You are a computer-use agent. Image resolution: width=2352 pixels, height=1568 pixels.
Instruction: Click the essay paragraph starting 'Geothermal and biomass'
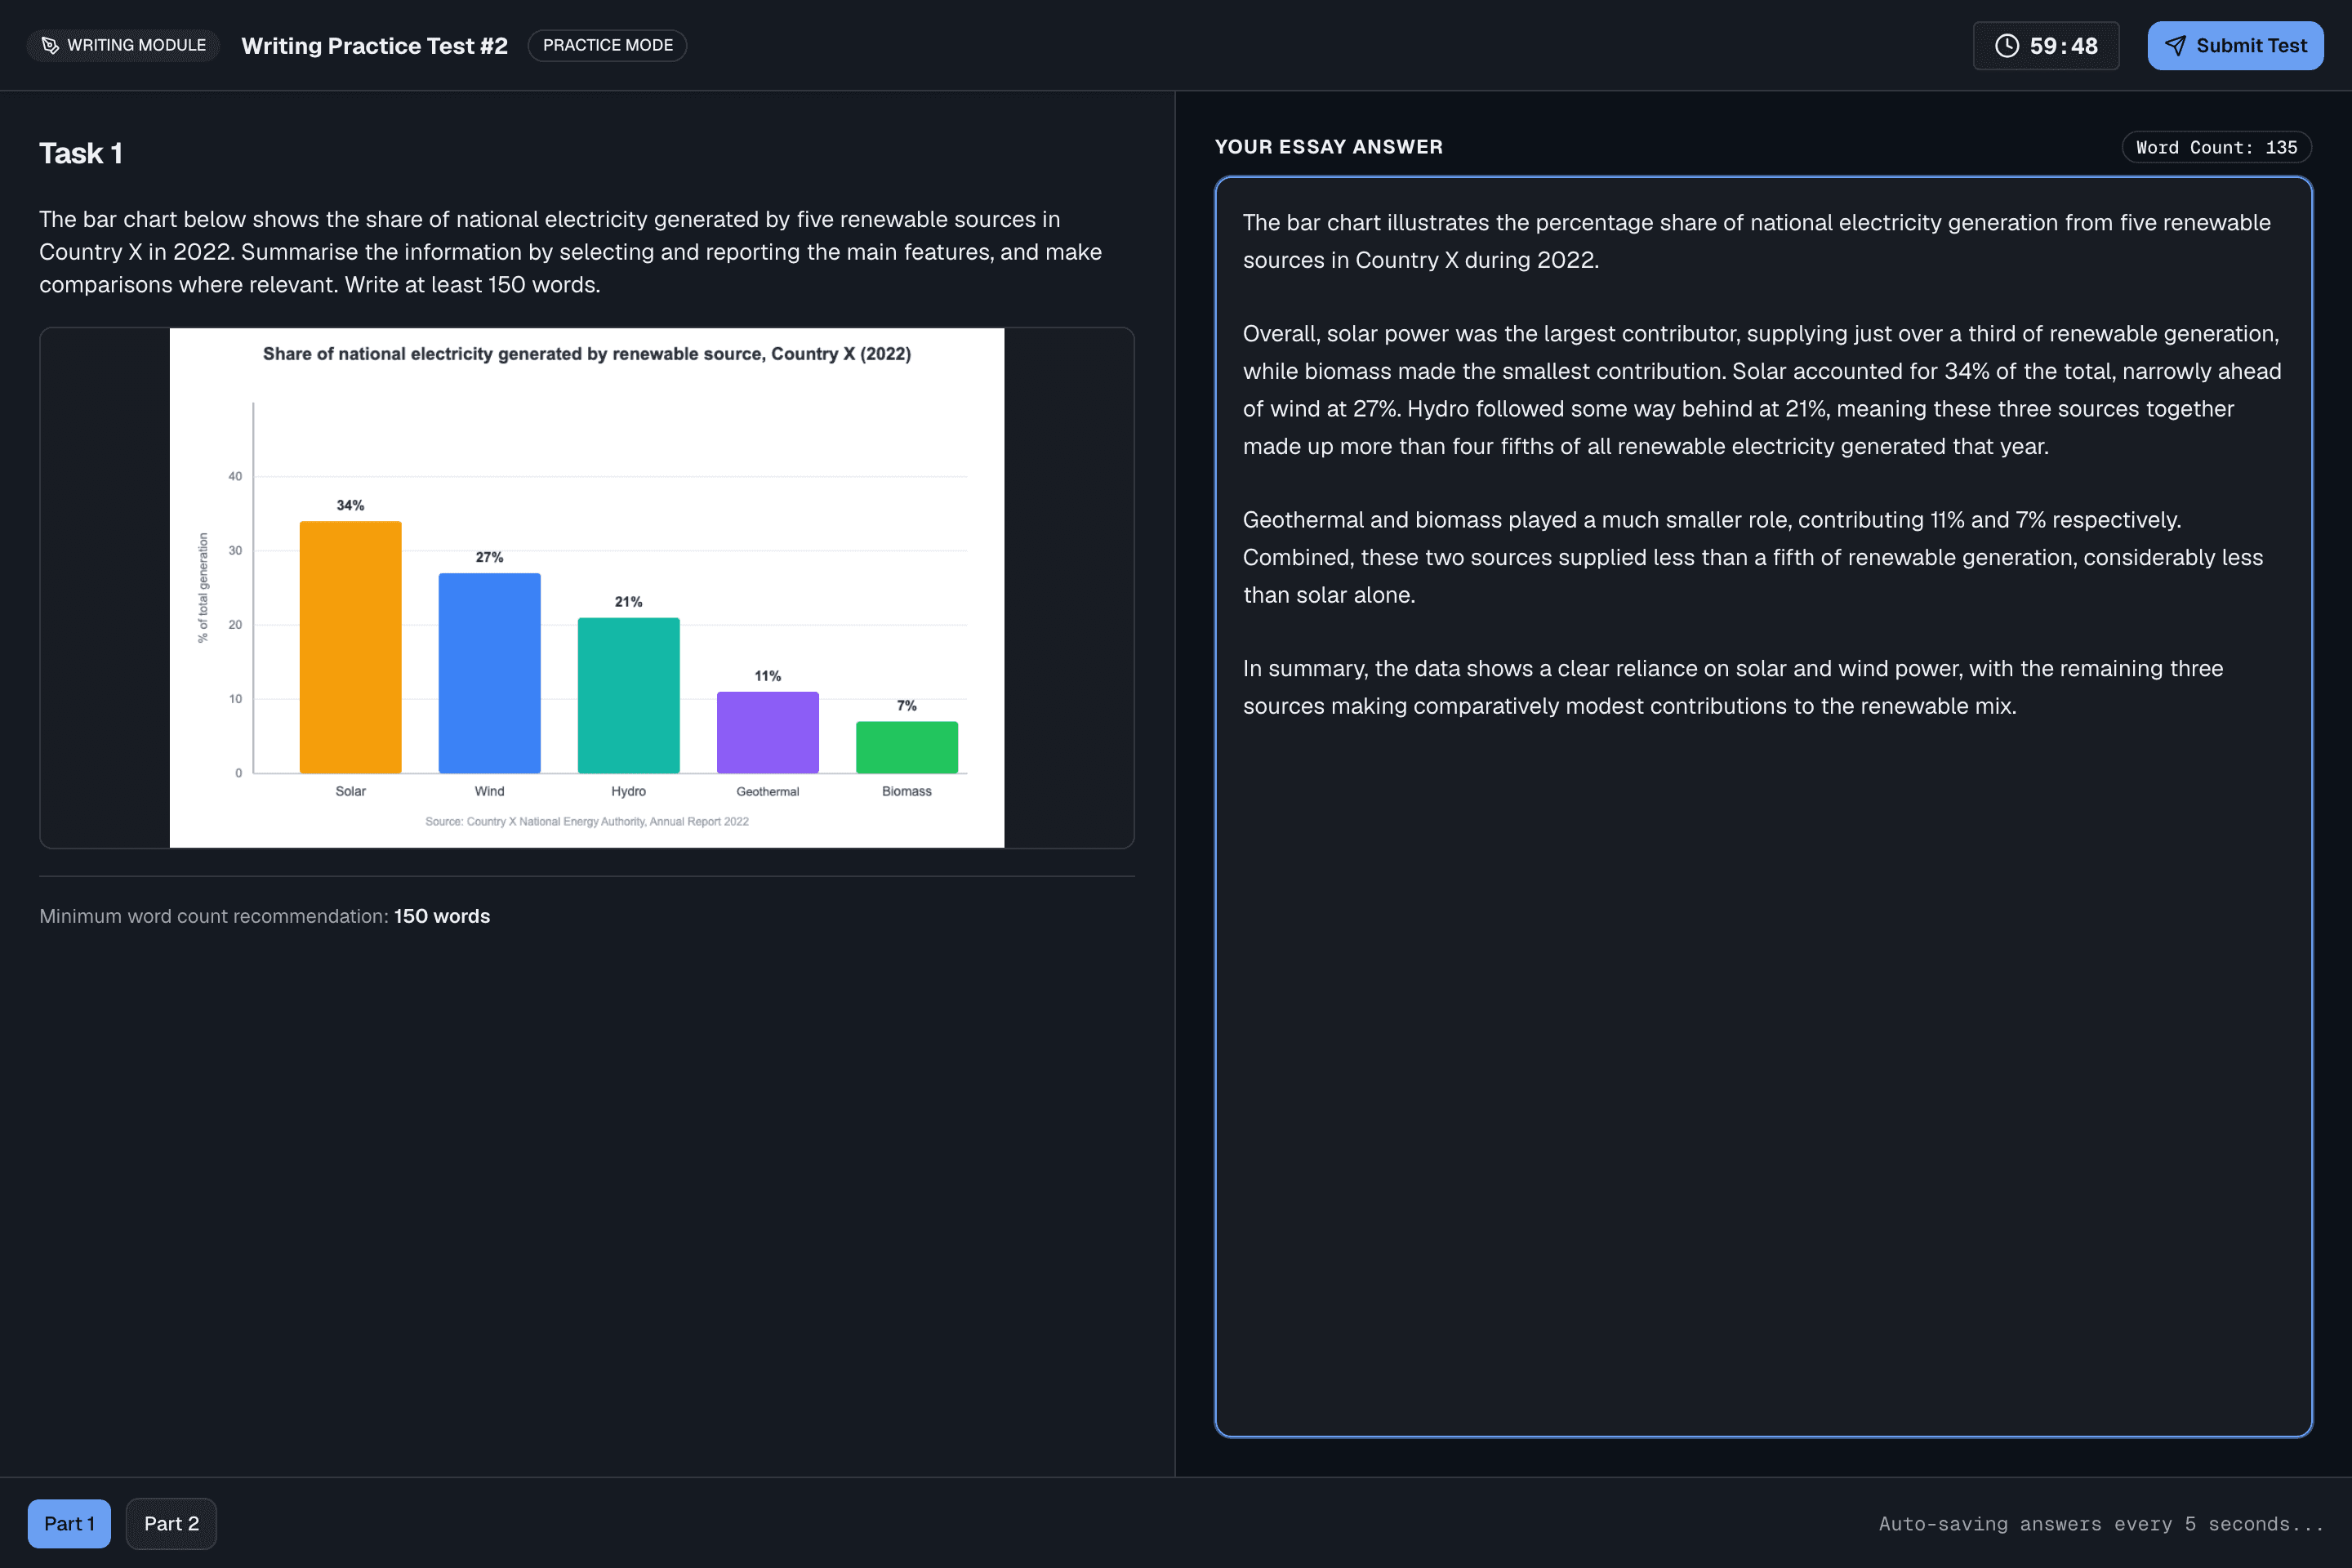[1752, 557]
